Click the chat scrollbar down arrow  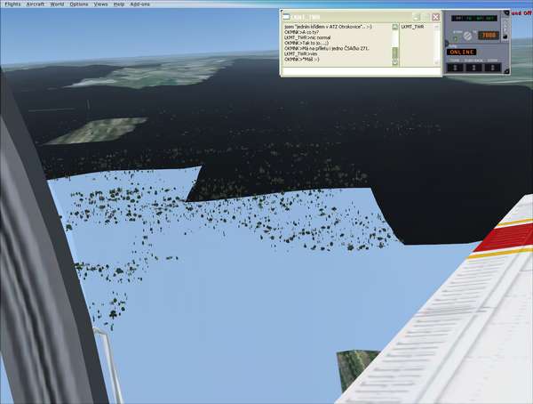tap(394, 62)
